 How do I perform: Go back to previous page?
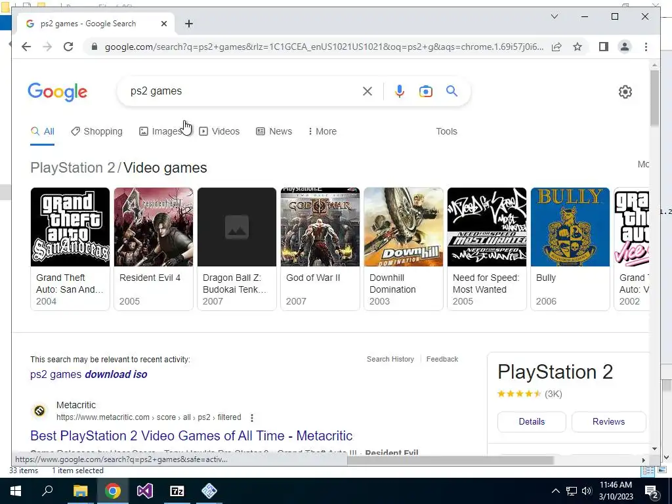pyautogui.click(x=26, y=47)
